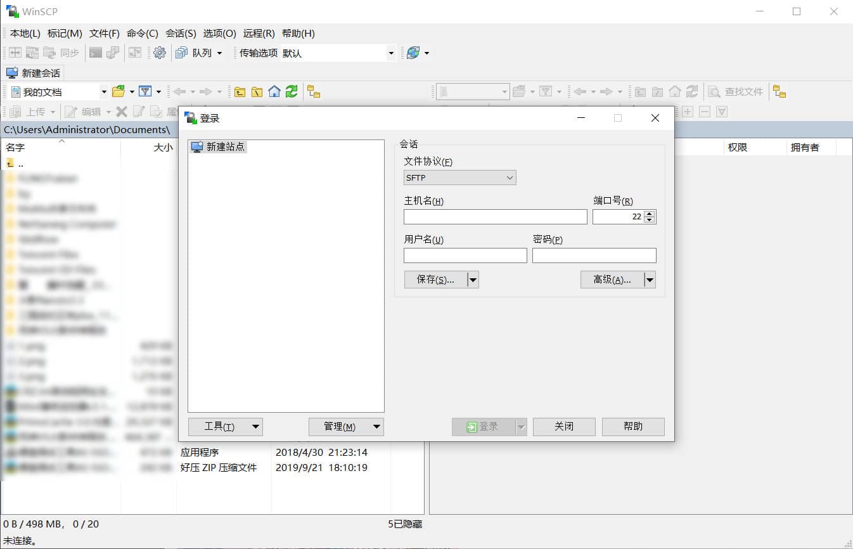853x549 pixels.
Task: Click the remote directory tree icon
Action: pos(779,91)
